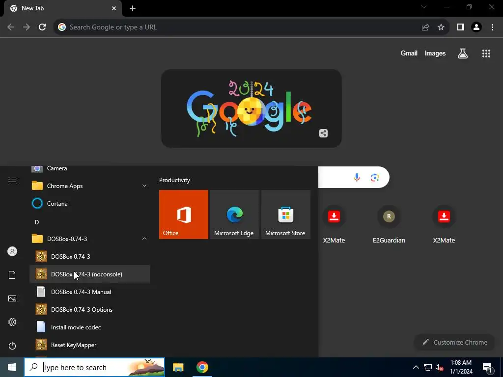Open Google apps grid
503x377 pixels.
click(x=486, y=54)
